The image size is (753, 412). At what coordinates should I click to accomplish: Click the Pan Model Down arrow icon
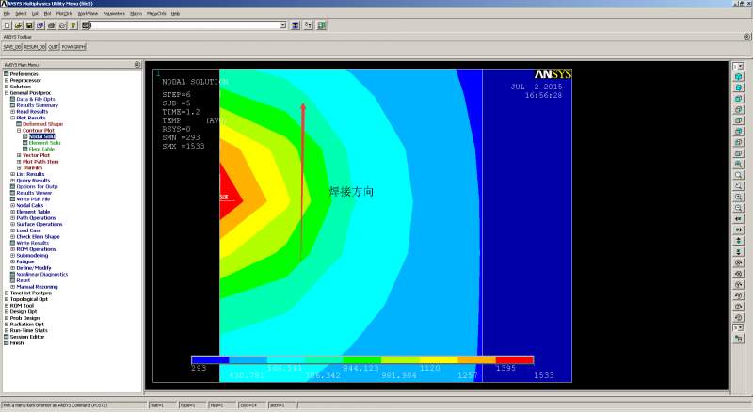(x=739, y=252)
